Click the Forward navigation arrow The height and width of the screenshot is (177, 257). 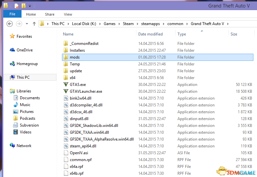[19, 24]
